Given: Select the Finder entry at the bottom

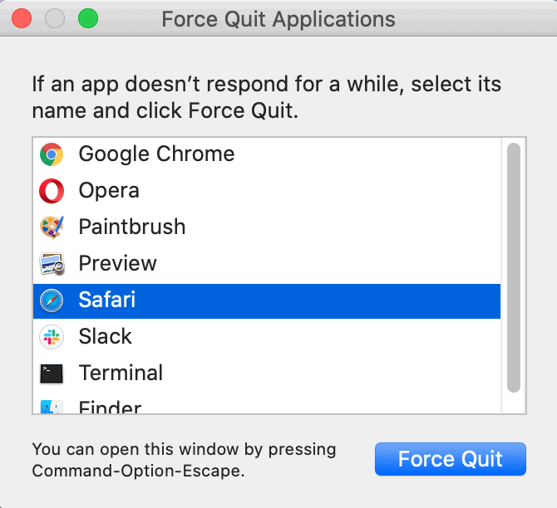Looking at the screenshot, I should point(110,407).
